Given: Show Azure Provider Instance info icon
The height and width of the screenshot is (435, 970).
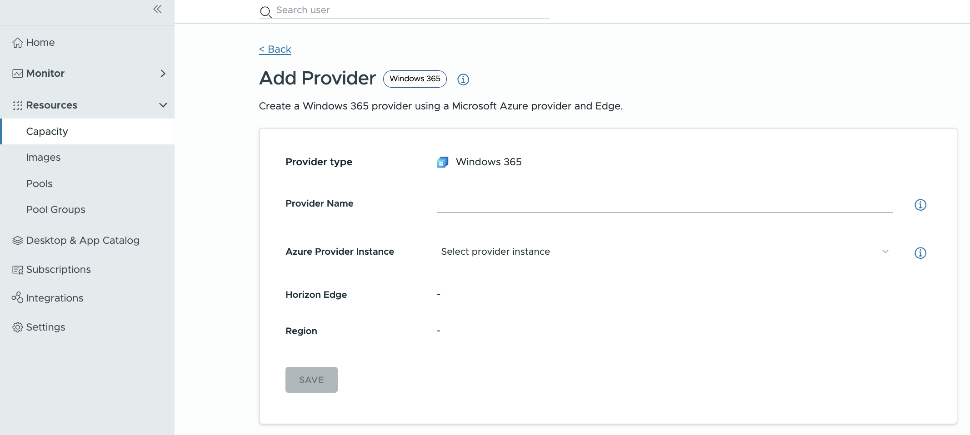Looking at the screenshot, I should 920,253.
